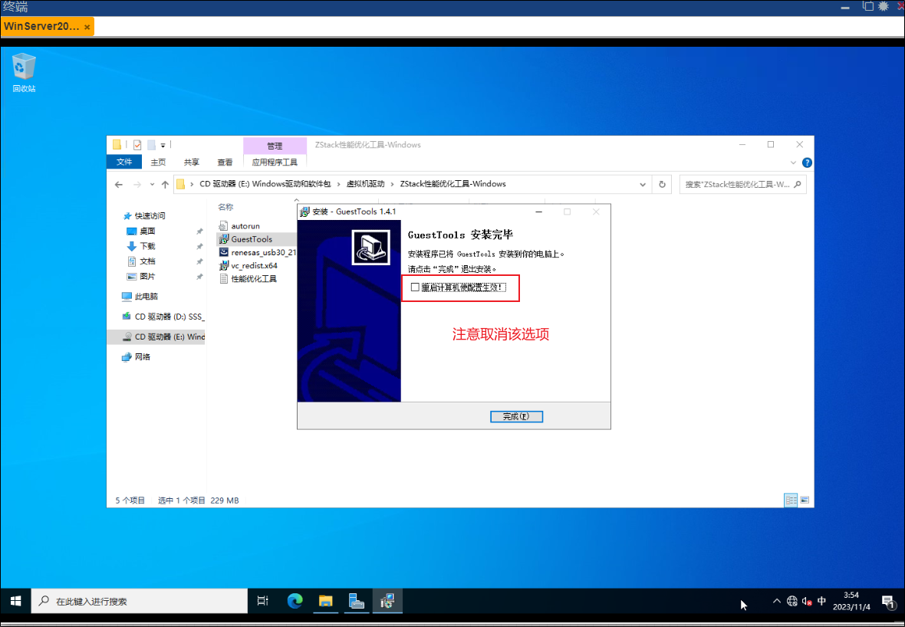Click the folder icon in address bar
Viewport: 905px width, 627px height.
[181, 184]
